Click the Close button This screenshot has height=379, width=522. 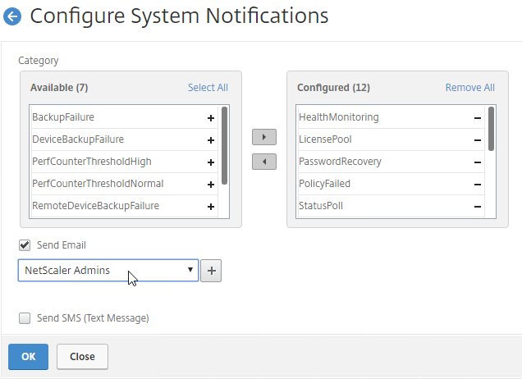[82, 357]
